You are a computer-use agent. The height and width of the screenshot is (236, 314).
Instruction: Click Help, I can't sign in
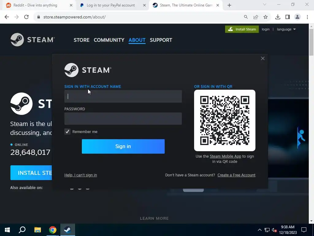(81, 175)
